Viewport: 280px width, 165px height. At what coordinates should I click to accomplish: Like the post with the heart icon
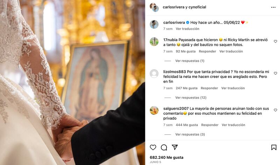tap(153, 147)
